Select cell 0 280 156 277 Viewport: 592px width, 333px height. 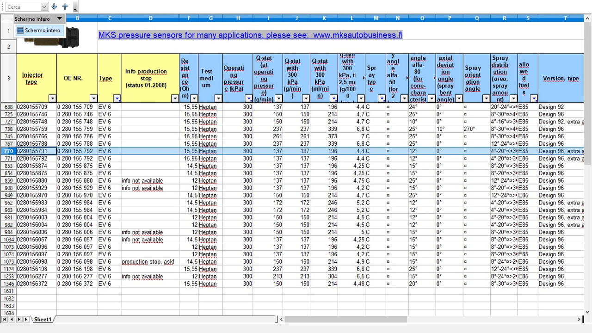[77, 277]
